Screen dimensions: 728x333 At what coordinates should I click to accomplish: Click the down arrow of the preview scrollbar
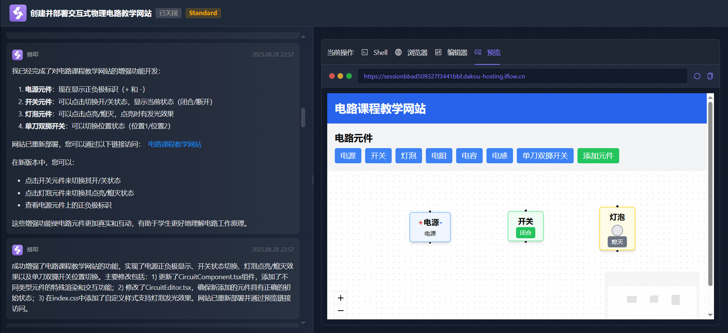click(710, 315)
